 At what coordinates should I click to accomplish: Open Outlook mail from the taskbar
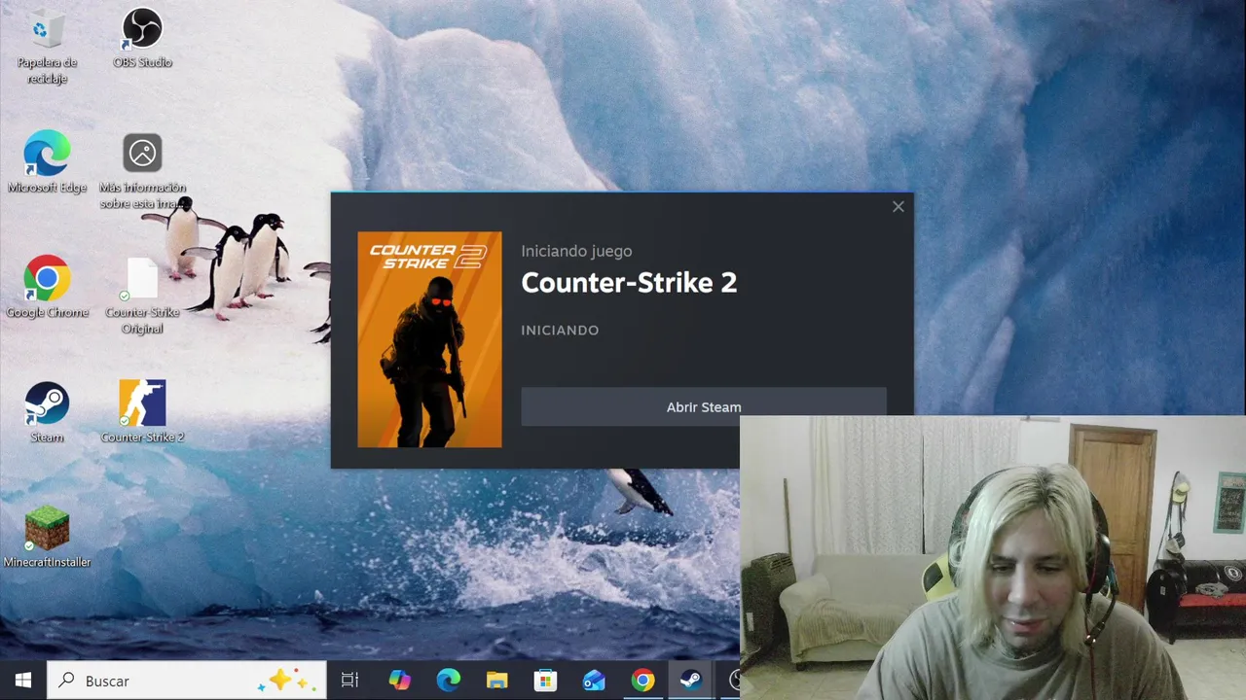[x=594, y=681]
